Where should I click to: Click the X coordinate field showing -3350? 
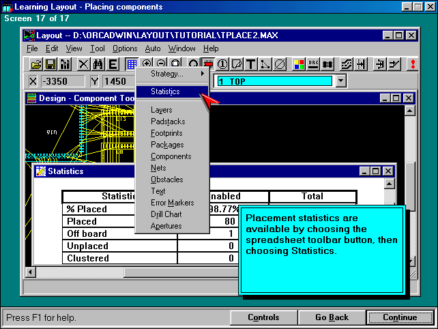(x=63, y=81)
